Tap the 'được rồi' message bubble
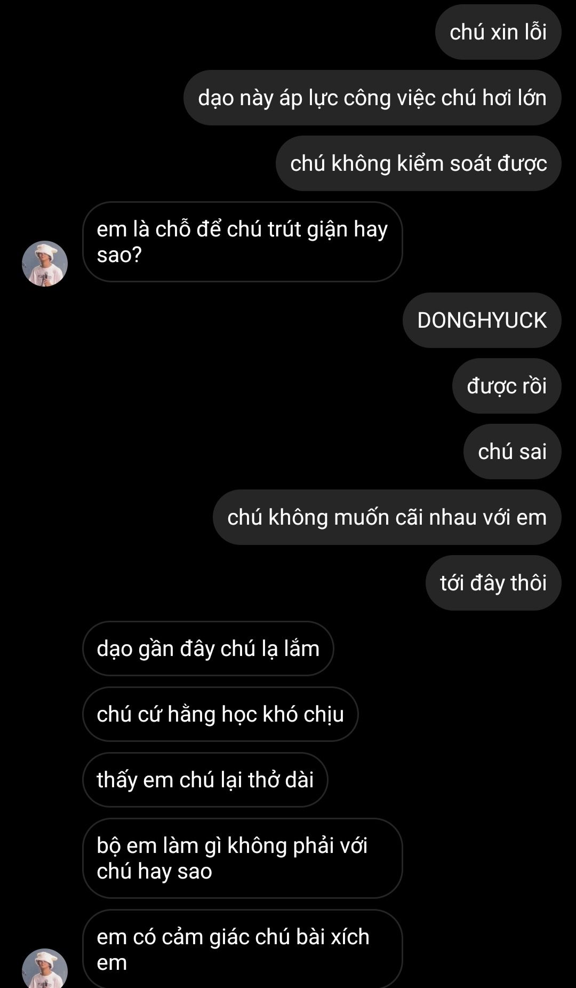This screenshot has height=988, width=576. 507,386
